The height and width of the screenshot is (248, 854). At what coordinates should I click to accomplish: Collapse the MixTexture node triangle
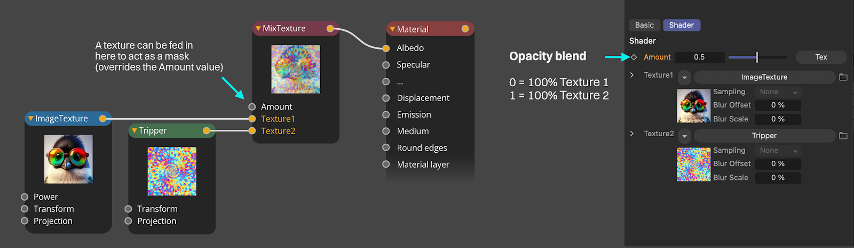tap(258, 28)
